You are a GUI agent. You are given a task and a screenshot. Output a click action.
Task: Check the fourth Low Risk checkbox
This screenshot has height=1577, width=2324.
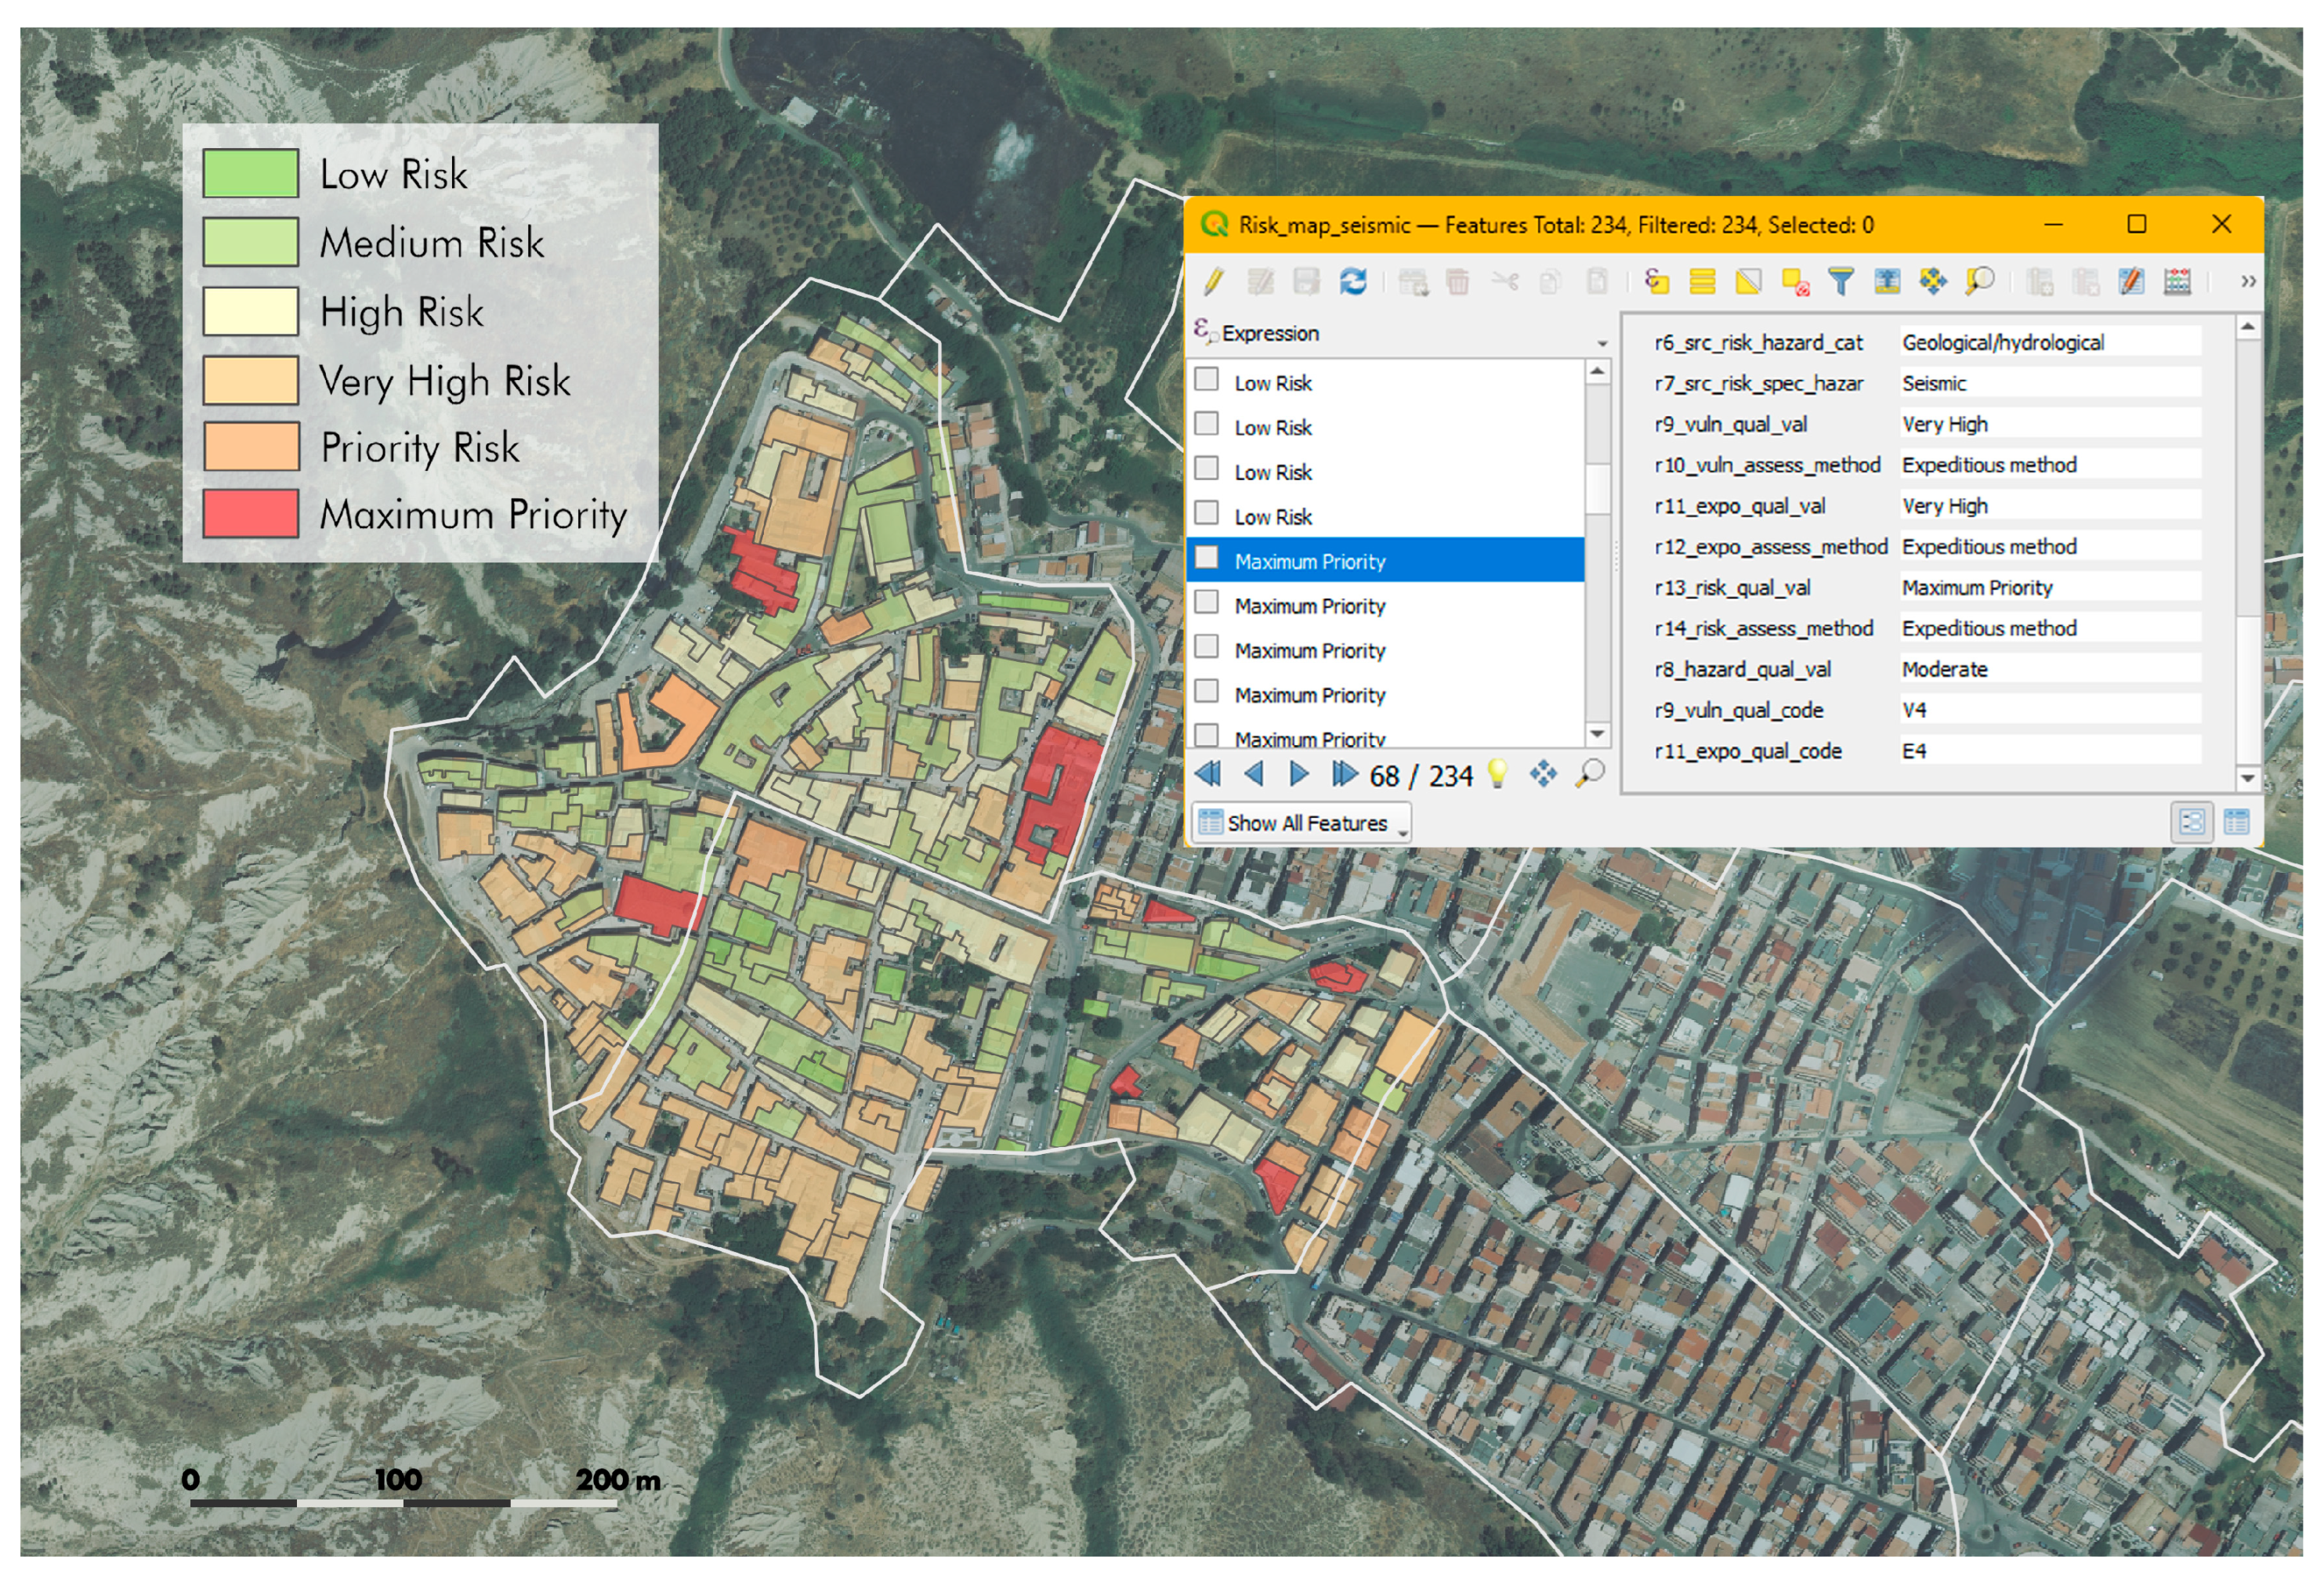[x=1207, y=513]
